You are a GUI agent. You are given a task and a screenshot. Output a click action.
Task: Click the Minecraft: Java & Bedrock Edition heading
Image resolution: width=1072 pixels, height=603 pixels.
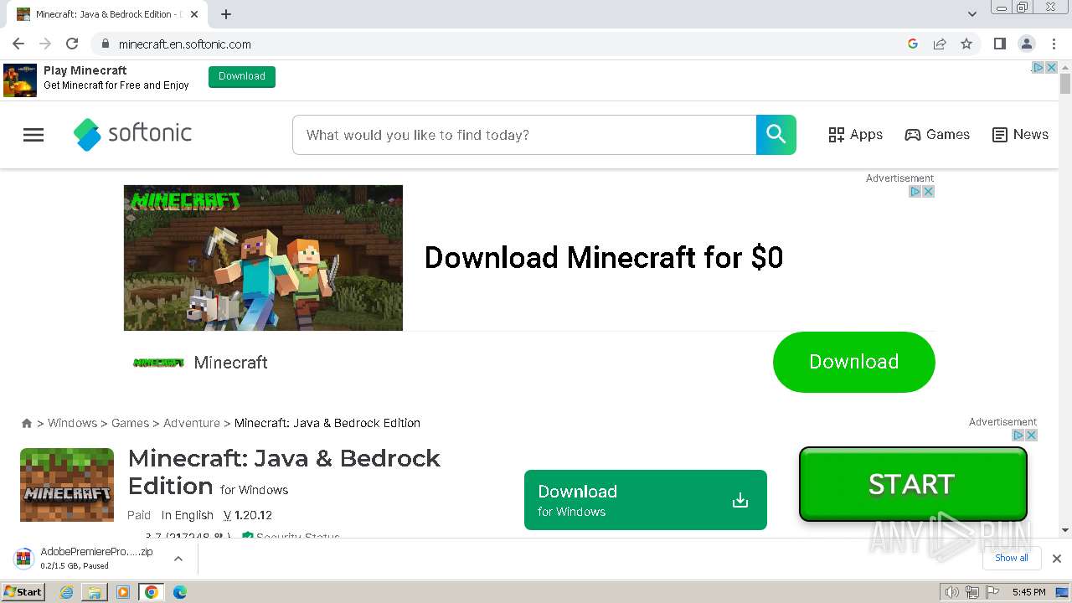(x=284, y=472)
